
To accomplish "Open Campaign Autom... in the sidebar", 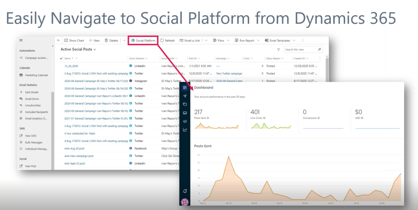I will [x=34, y=58].
